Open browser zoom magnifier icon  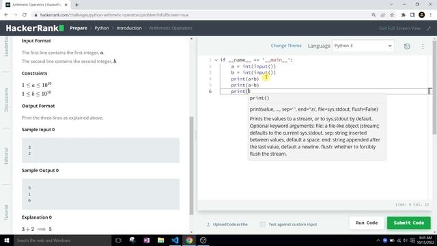coord(373,15)
